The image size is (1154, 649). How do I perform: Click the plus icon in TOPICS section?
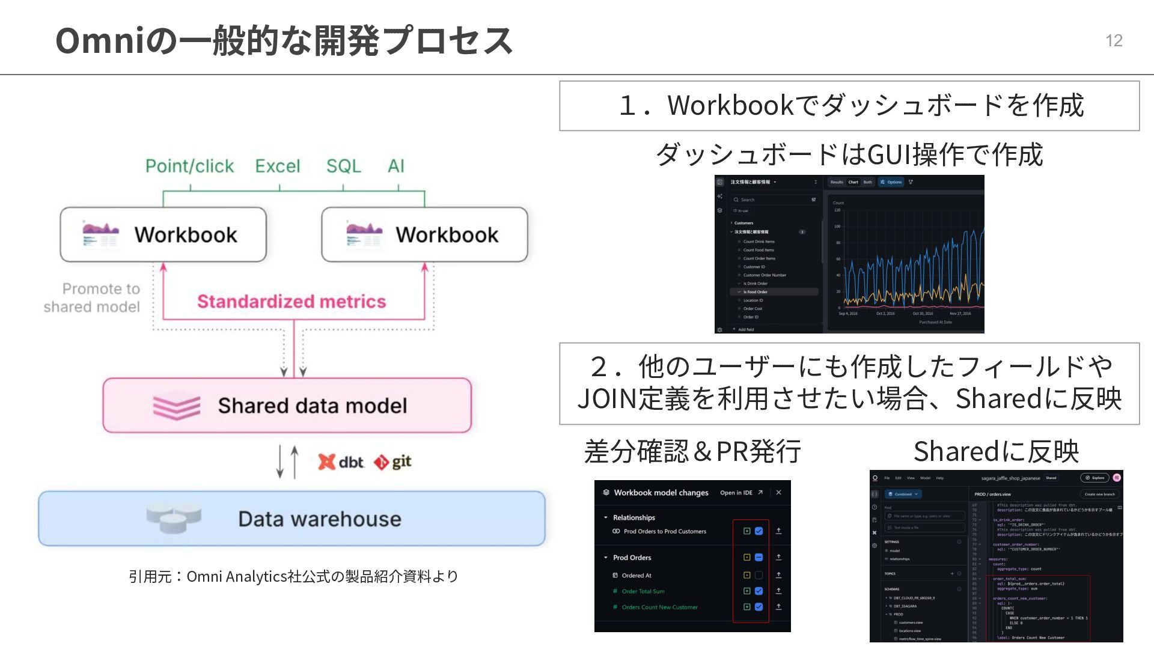point(952,574)
